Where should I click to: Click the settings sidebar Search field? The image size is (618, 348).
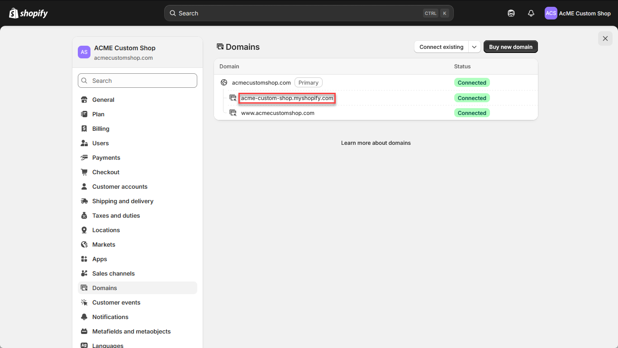[x=138, y=81]
